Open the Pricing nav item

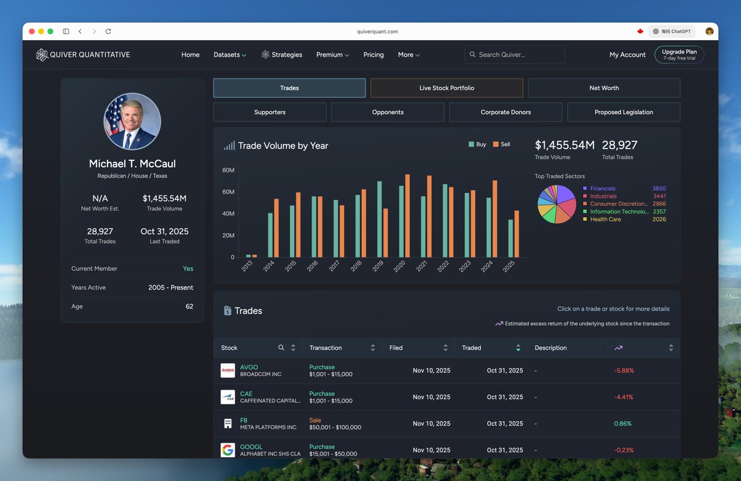[374, 55]
